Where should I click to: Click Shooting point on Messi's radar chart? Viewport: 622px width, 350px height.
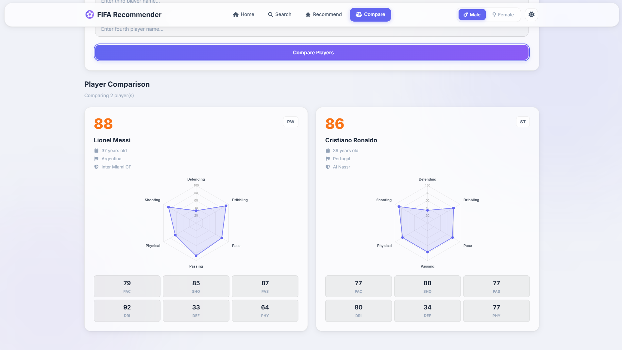169,207
